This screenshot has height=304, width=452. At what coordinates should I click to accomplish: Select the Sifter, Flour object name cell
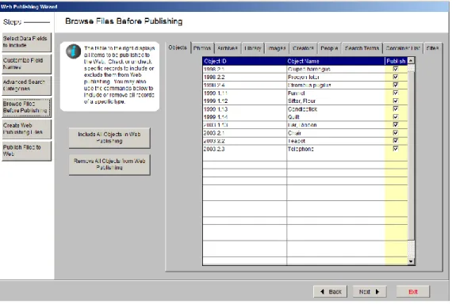point(336,101)
